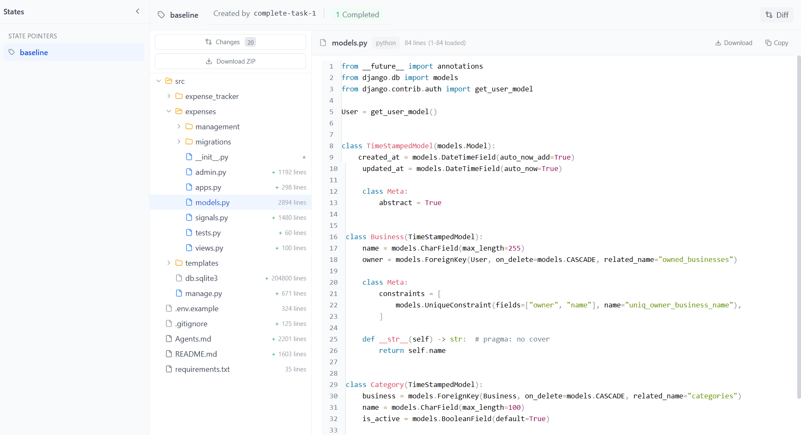Expand the management folder

click(x=179, y=126)
